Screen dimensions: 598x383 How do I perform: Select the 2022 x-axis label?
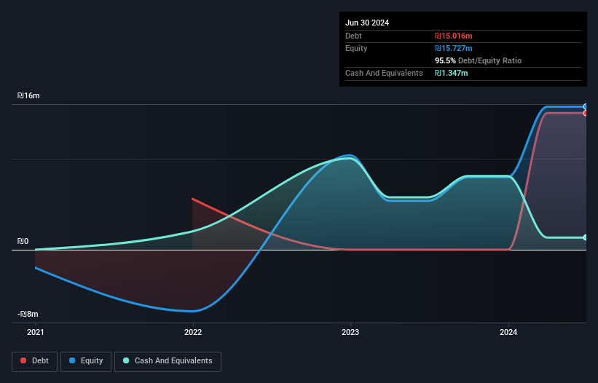pyautogui.click(x=193, y=332)
